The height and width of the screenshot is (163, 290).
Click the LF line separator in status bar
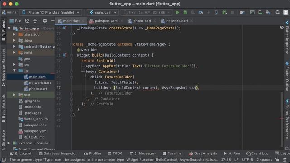pos(237,160)
